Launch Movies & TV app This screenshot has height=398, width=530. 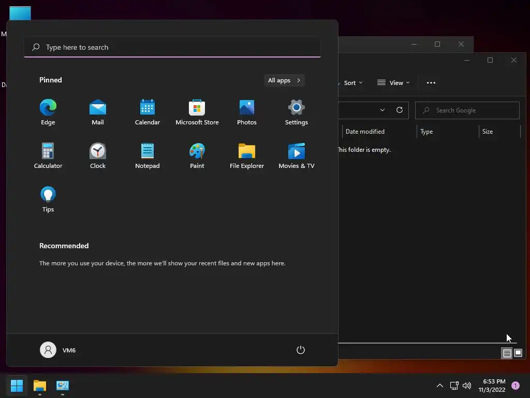click(x=297, y=155)
